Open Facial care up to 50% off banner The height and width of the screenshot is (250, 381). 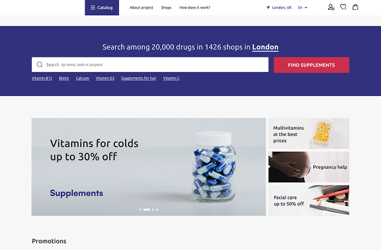point(309,201)
